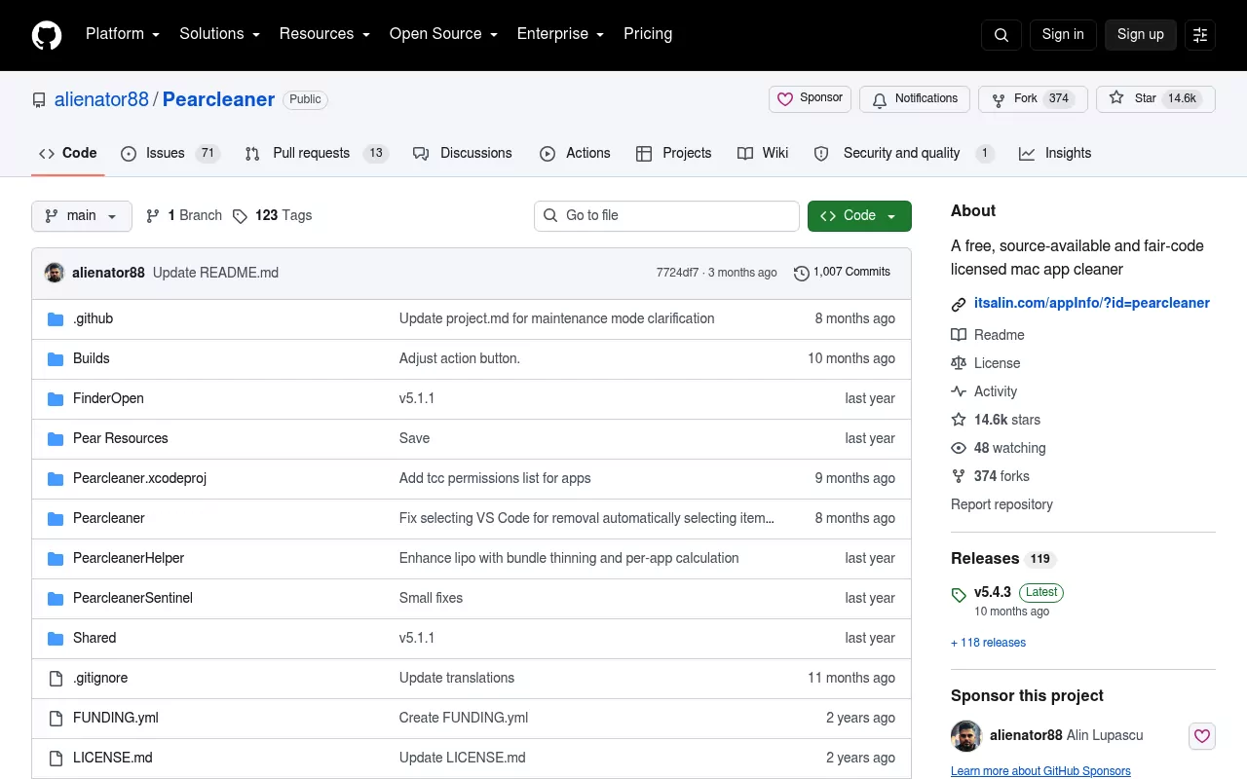The image size is (1247, 779).
Task: Toggle Notifications for this repository
Action: (x=915, y=99)
